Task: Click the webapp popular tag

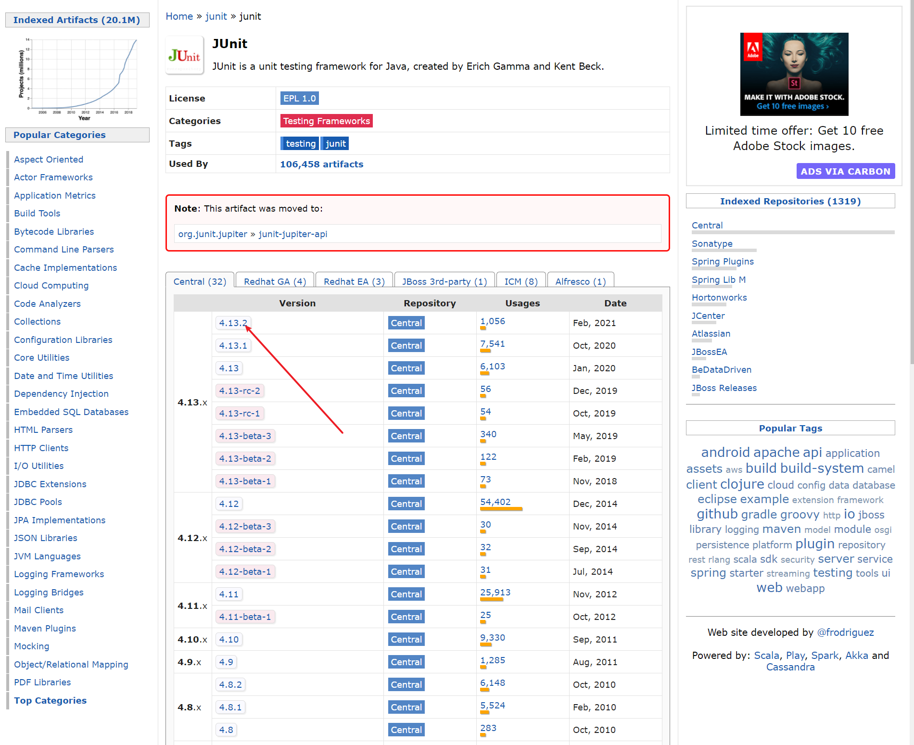Action: click(805, 588)
